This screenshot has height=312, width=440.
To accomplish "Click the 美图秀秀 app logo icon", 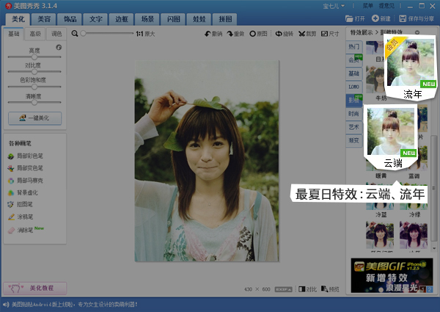I will click(x=8, y=6).
